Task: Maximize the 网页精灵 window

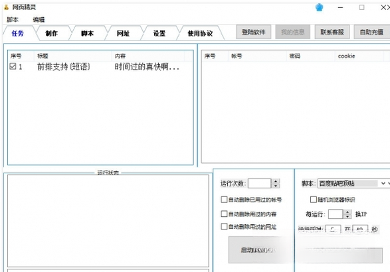Action: coord(361,8)
